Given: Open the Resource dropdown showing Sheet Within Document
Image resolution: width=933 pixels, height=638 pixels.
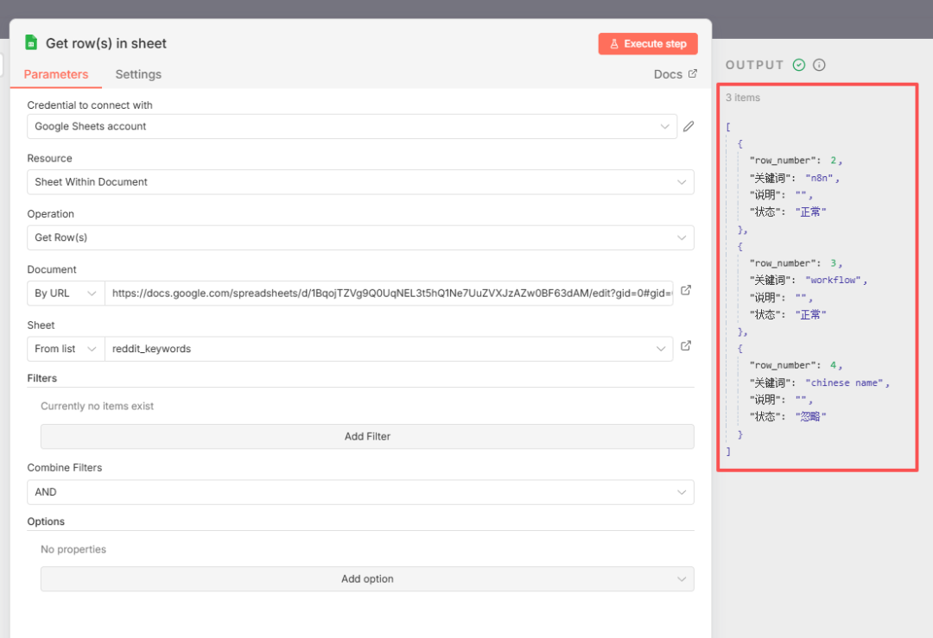Looking at the screenshot, I should [360, 182].
